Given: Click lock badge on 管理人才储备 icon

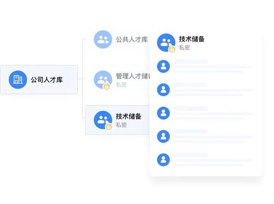Looking at the screenshot, I should point(107,86).
